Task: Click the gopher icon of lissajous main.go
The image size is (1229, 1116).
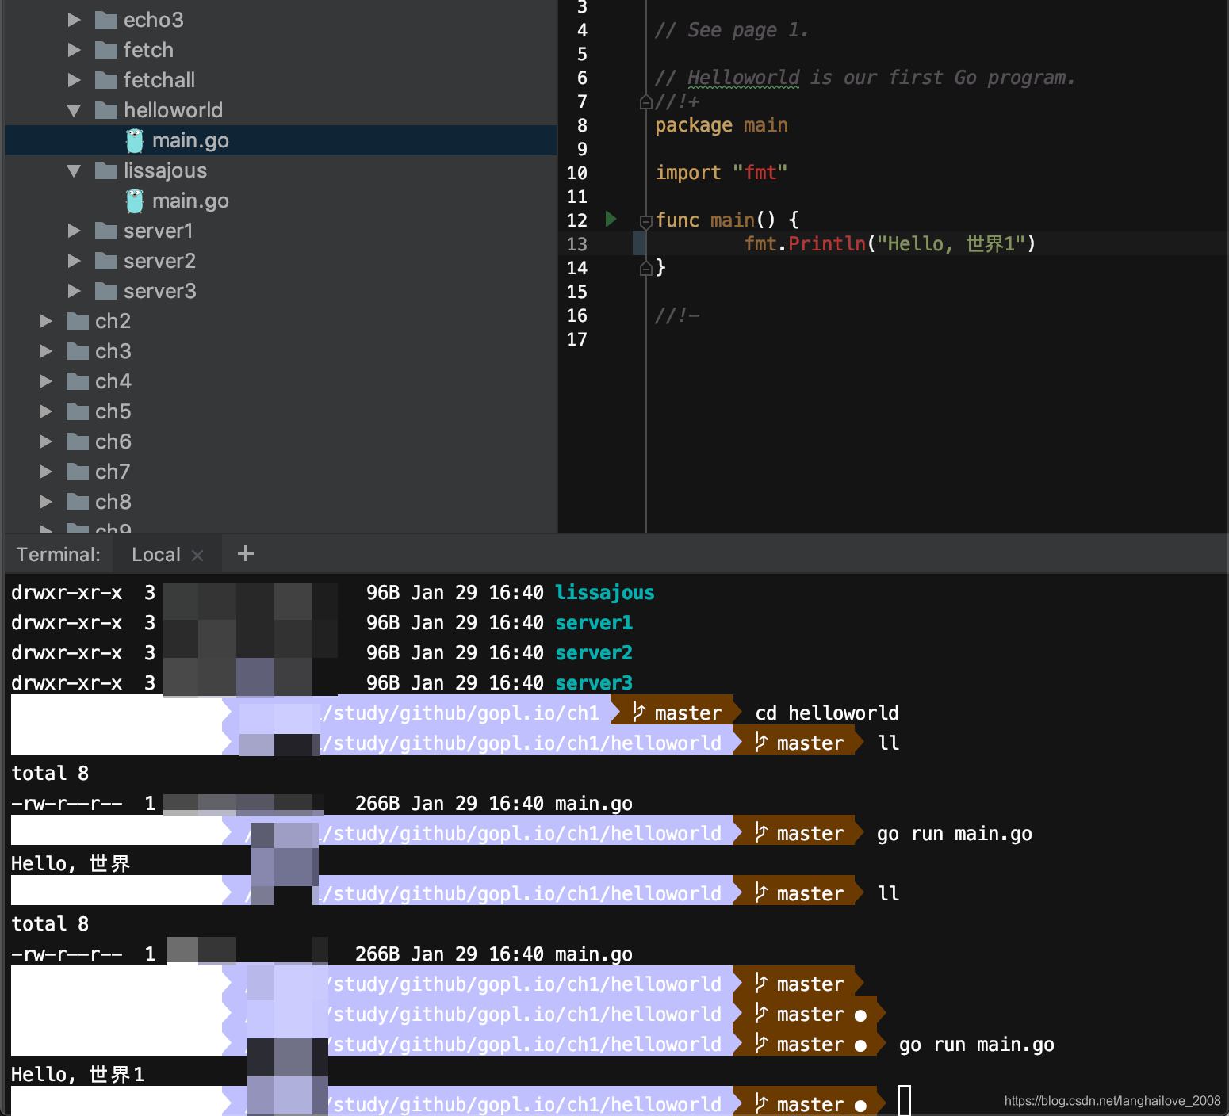Action: [135, 201]
